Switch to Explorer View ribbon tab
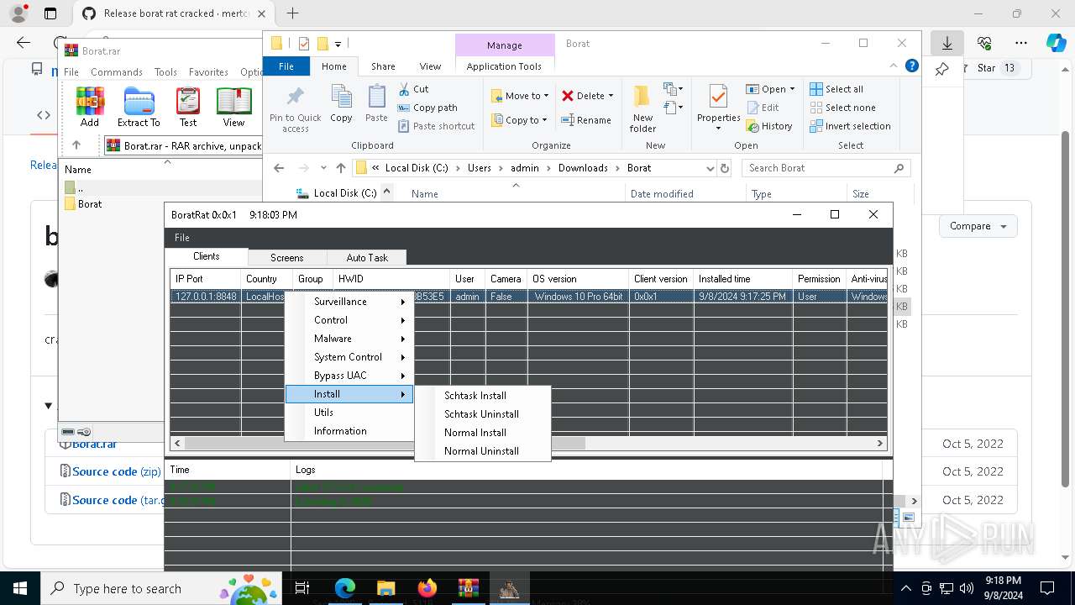Viewport: 1075px width, 605px height. 430,66
